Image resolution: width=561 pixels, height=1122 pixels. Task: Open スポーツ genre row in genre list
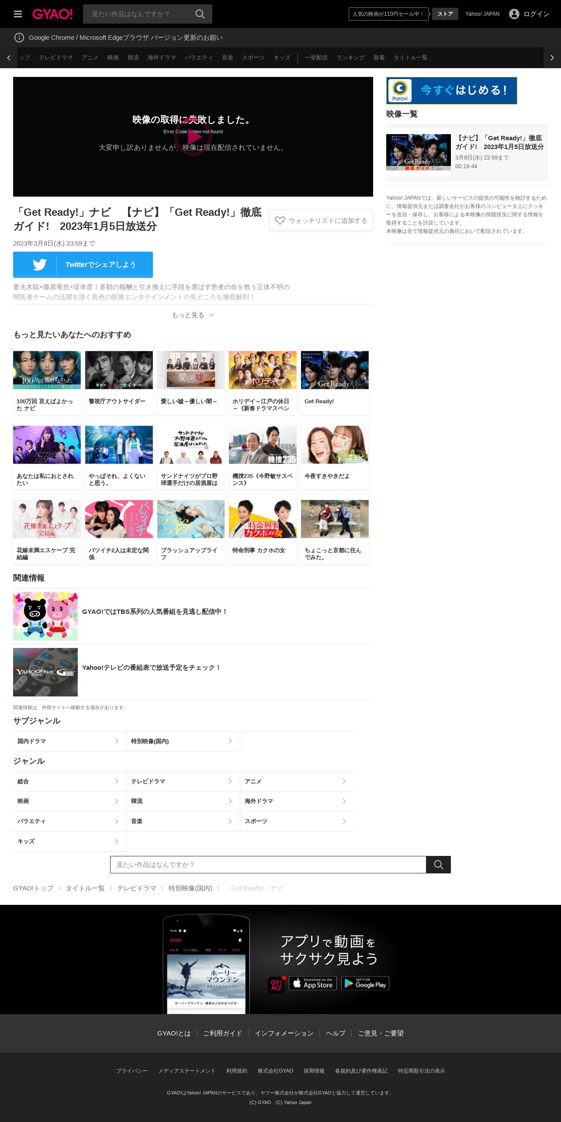click(x=297, y=821)
